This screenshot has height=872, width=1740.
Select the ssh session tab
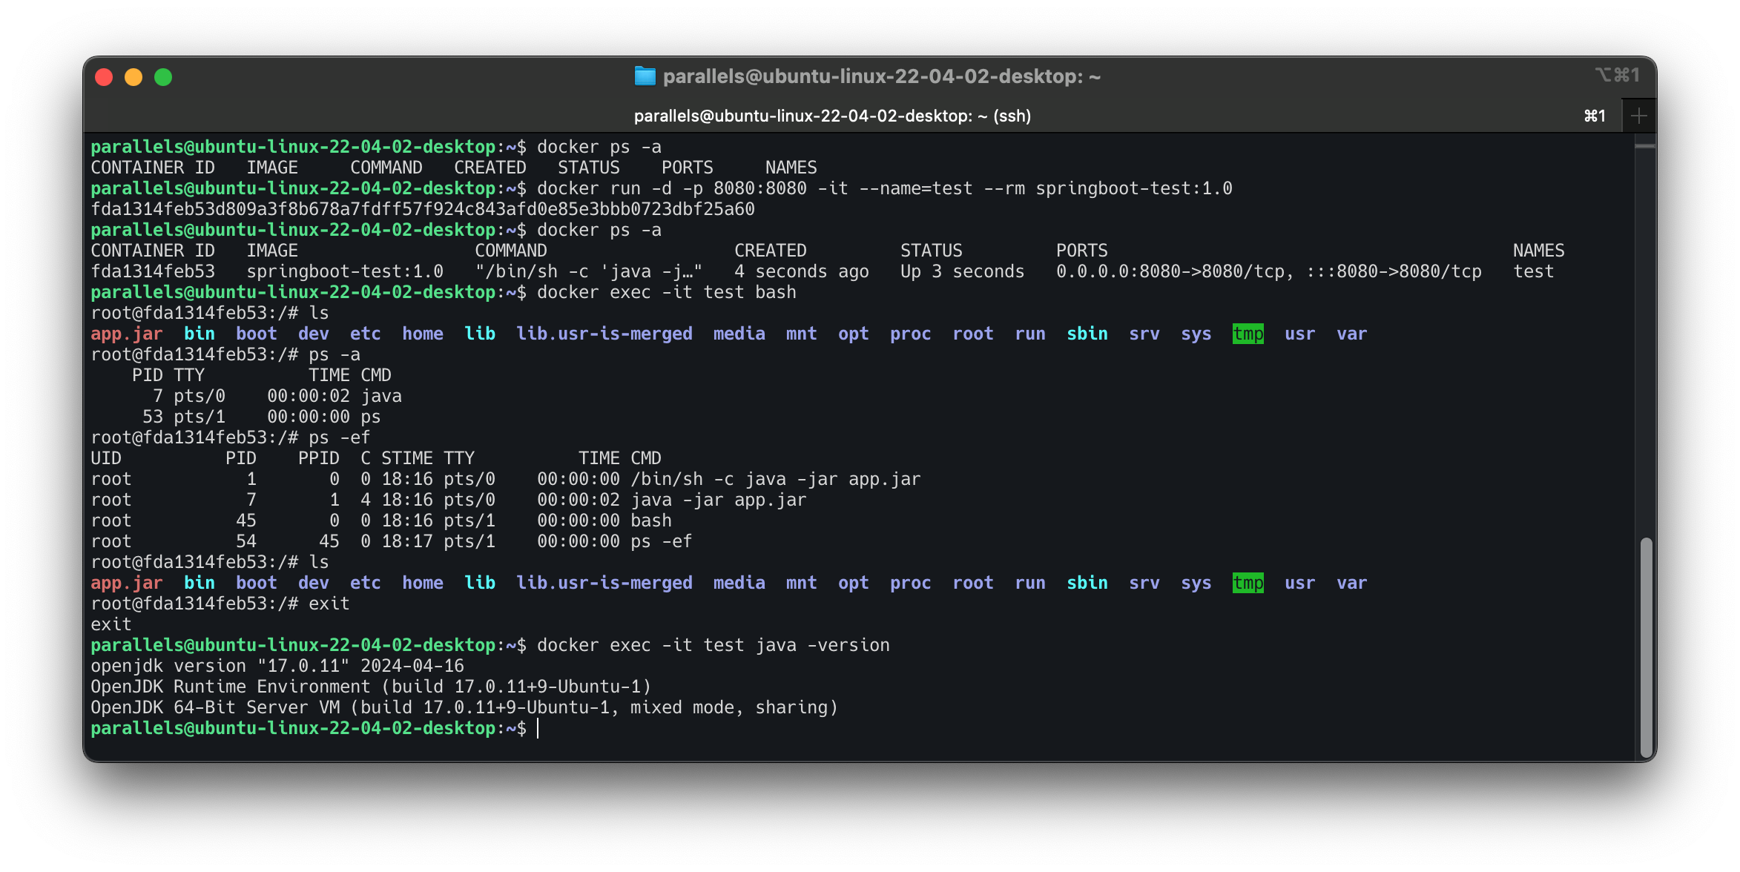tap(832, 116)
